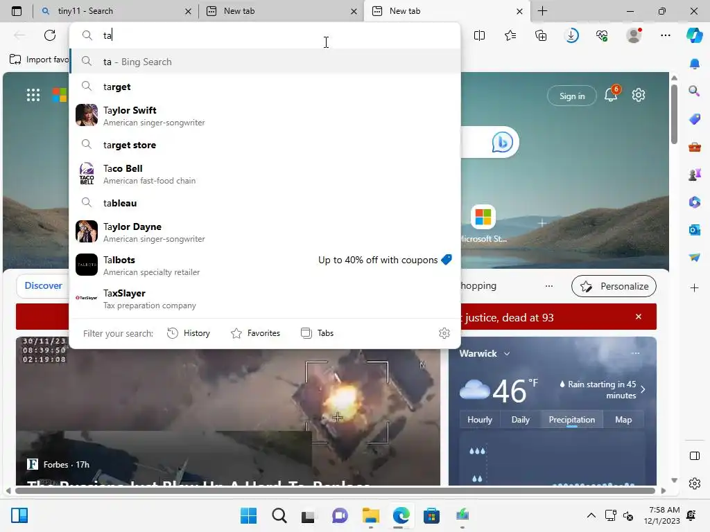Toggle the sidebar hide panel icon
The width and height of the screenshot is (710, 532).
coord(695,456)
